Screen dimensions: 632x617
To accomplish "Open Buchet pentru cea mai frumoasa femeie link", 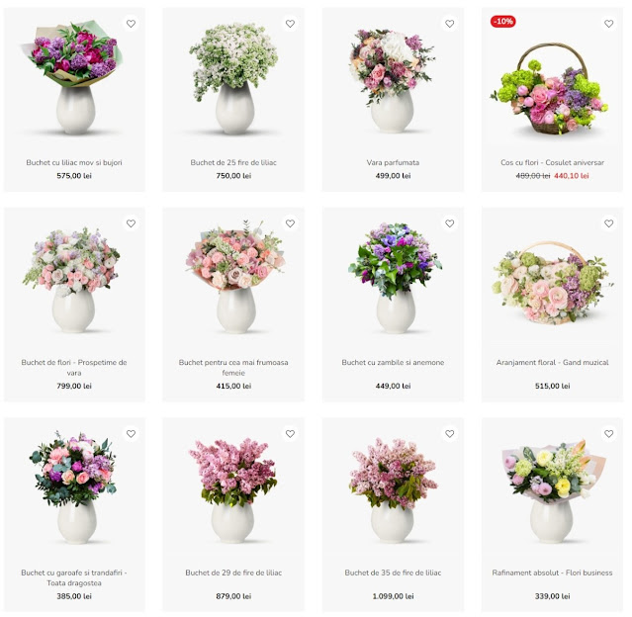I will (233, 367).
